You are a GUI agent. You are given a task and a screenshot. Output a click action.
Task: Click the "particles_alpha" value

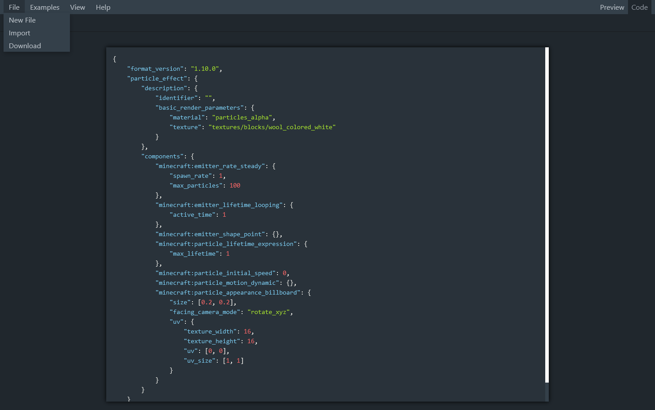point(242,117)
